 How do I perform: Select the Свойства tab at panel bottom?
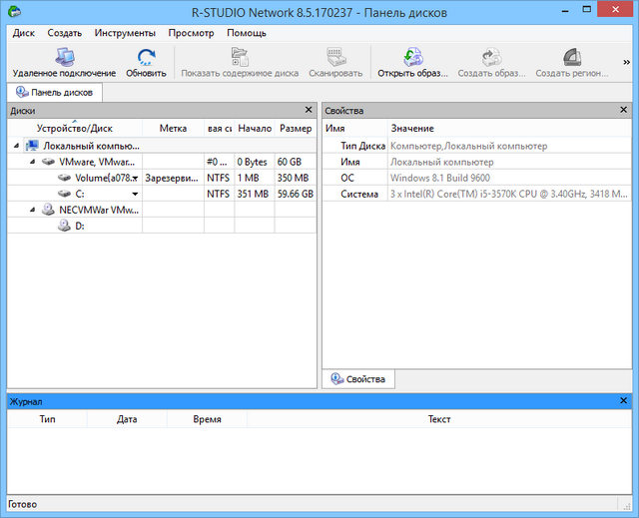click(358, 379)
